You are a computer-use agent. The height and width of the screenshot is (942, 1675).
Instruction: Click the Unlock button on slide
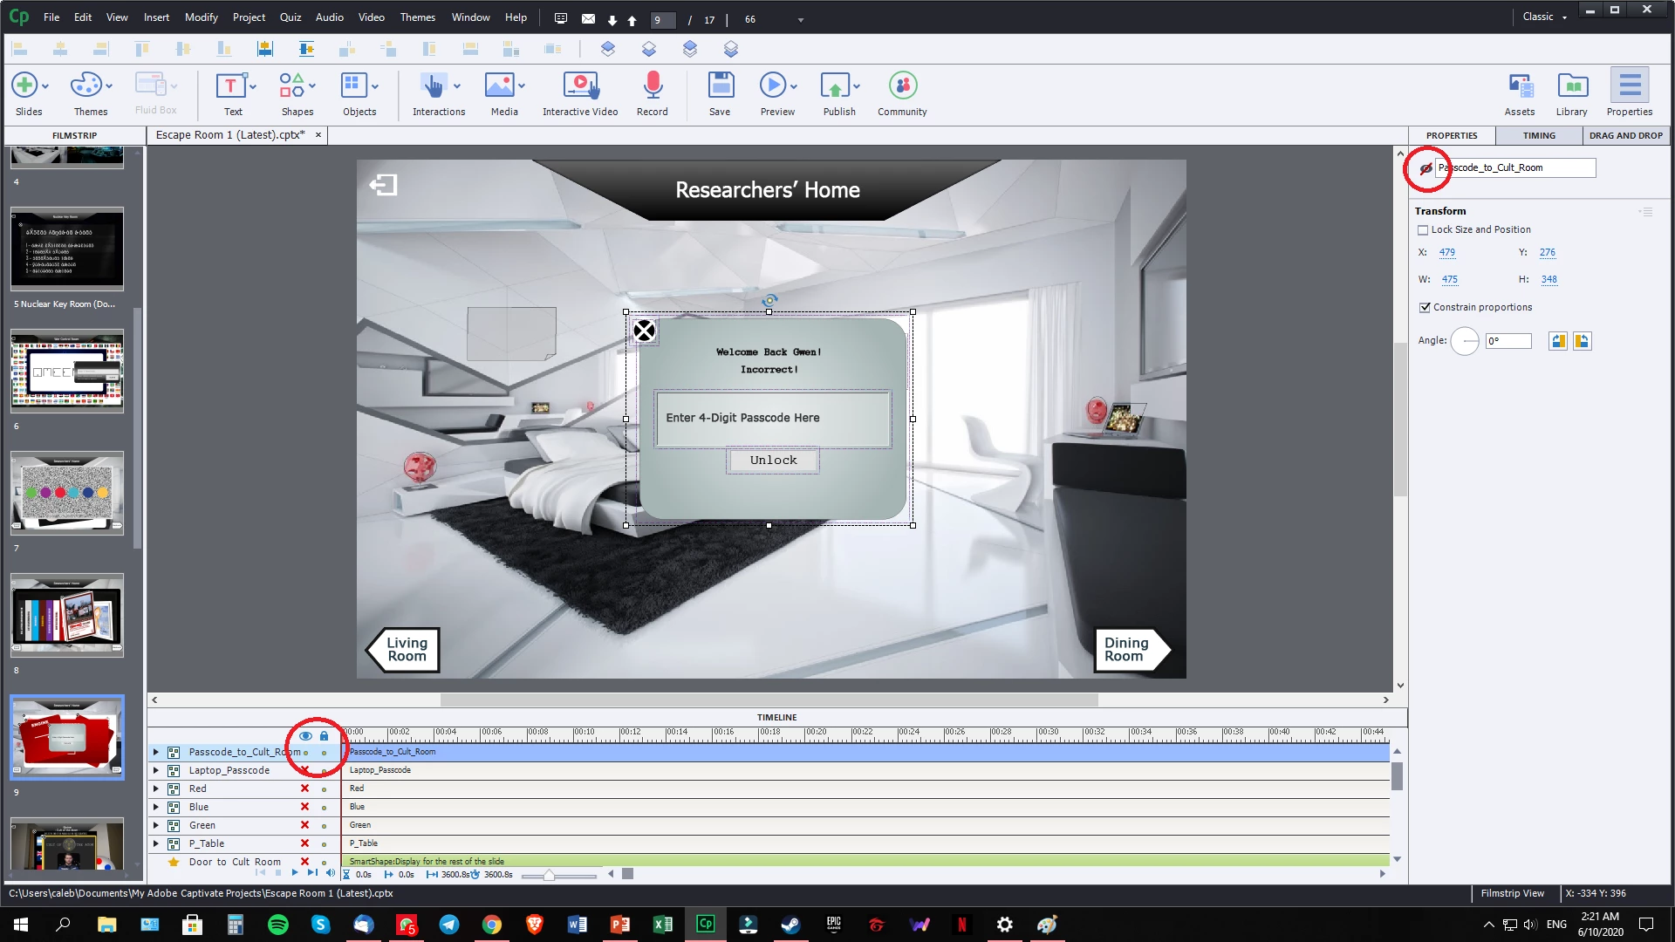point(773,461)
